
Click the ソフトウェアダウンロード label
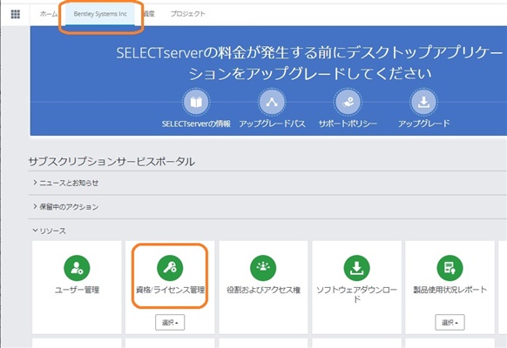(x=356, y=294)
